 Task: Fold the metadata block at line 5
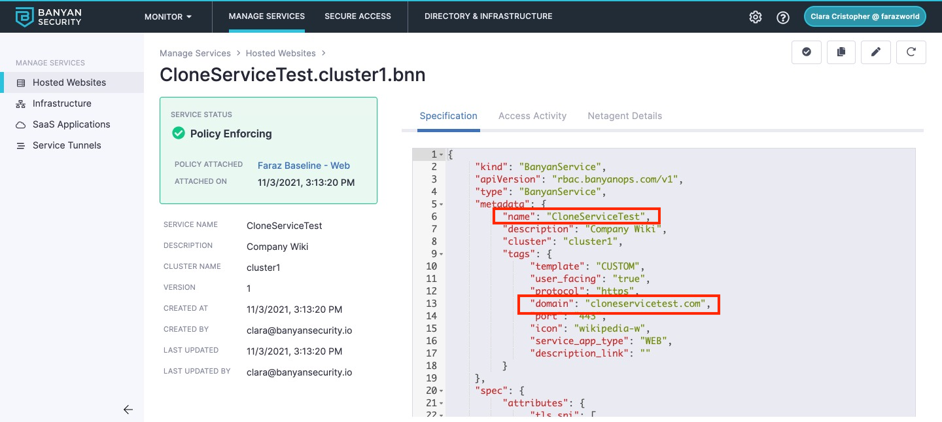tap(442, 205)
